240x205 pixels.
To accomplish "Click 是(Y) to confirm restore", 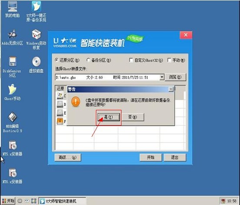I will tap(108, 117).
